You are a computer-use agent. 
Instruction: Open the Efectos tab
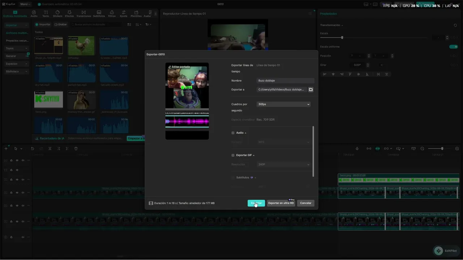69,14
